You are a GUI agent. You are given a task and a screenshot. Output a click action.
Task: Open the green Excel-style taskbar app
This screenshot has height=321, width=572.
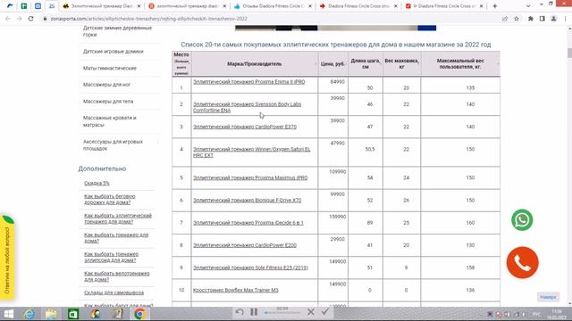coord(73,314)
